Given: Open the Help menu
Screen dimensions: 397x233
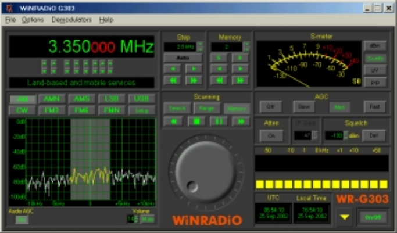Looking at the screenshot, I should (x=106, y=20).
